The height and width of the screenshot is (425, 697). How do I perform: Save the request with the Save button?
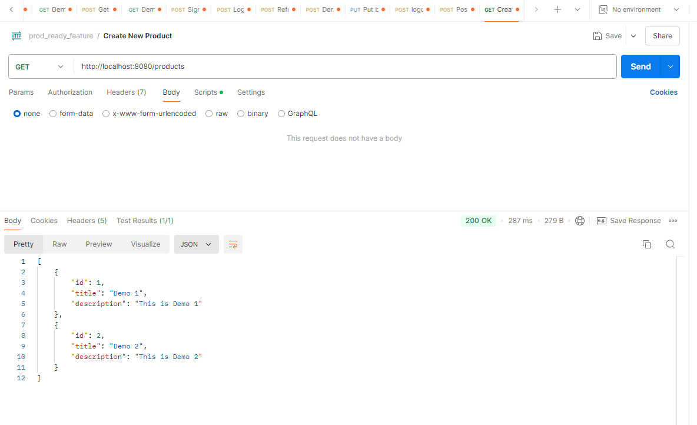[x=607, y=36]
